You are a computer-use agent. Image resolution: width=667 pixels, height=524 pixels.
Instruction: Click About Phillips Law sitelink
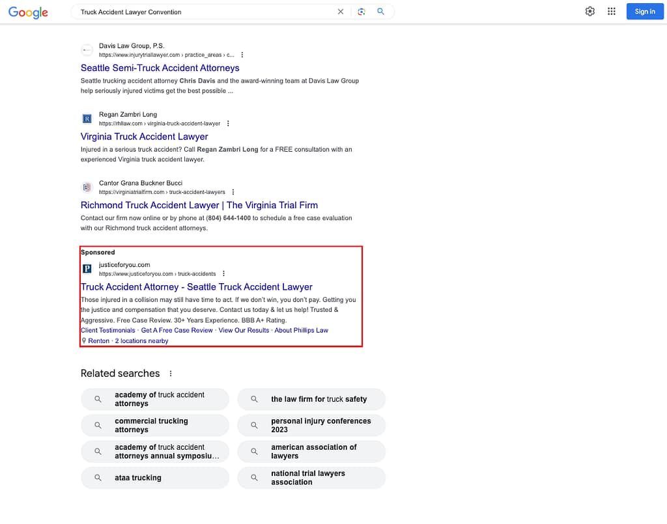coord(301,330)
